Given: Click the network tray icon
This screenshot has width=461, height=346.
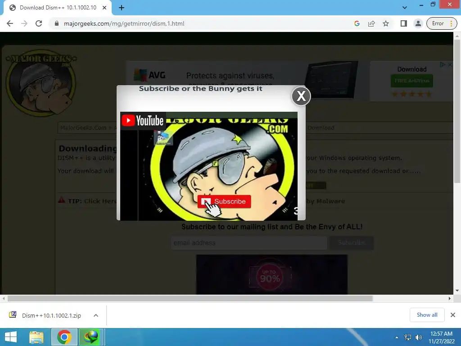Looking at the screenshot, I should coord(408,337).
